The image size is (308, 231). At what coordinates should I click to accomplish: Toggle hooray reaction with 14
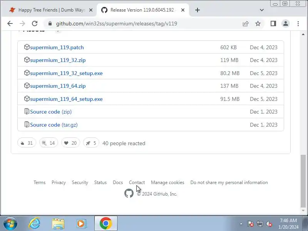tap(49, 143)
